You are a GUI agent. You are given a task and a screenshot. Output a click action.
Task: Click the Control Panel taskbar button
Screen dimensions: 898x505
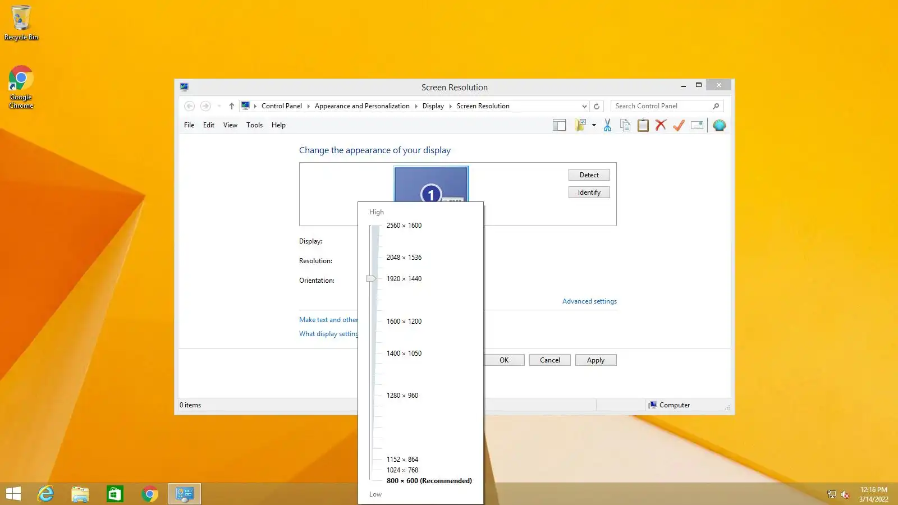click(185, 494)
